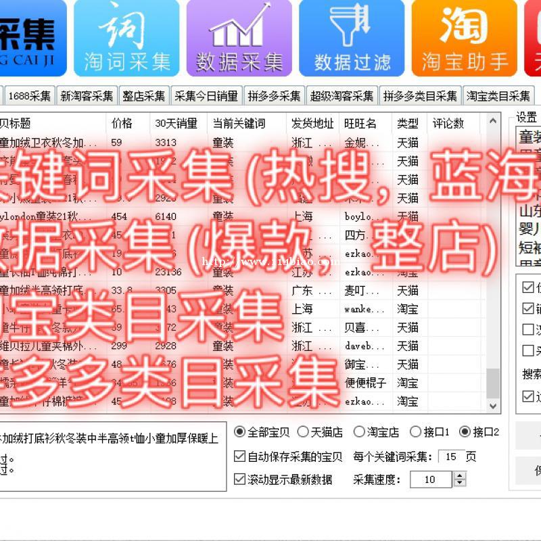Decrease 采集速度 with the down arrow
Image resolution: width=541 pixels, height=541 pixels.
click(460, 484)
